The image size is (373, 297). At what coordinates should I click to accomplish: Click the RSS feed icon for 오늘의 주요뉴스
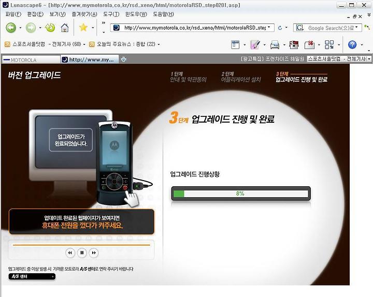tap(92, 44)
